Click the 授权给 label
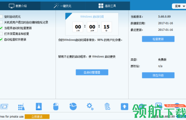 pyautogui.click(x=135, y=66)
